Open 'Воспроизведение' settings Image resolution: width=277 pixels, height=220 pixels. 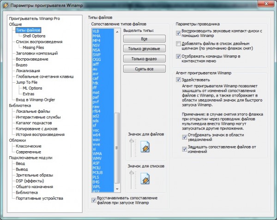32,59
